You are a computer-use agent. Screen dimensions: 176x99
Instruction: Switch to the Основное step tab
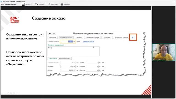[x=53, y=37]
